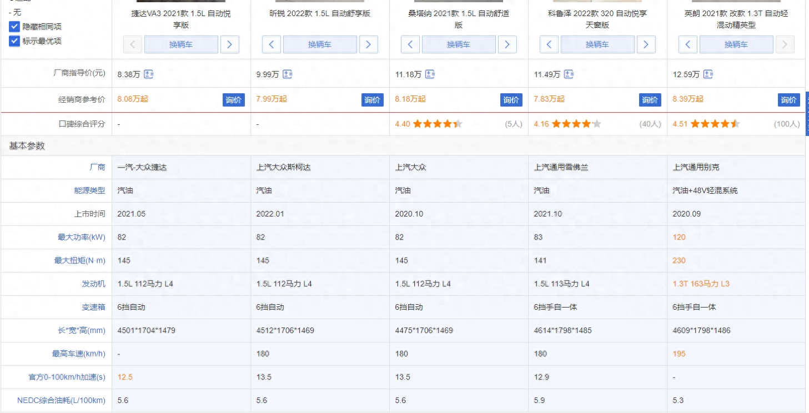Open 英朗 2021款 改款 1.3T title
The height and width of the screenshot is (413, 809).
(x=736, y=19)
